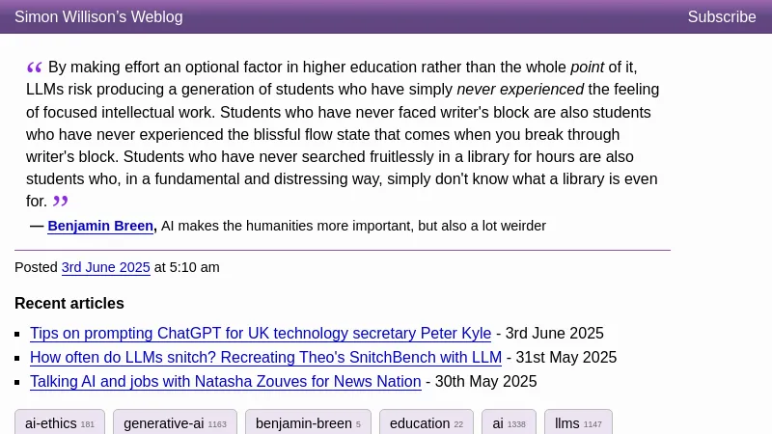Select the ai tag

pyautogui.click(x=509, y=423)
